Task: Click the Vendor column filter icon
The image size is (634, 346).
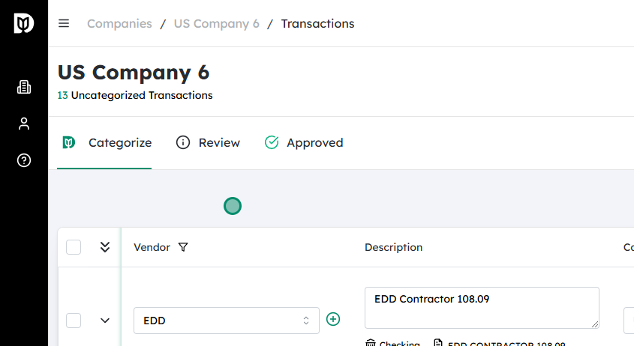Action: pos(183,247)
